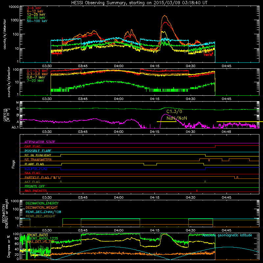Click the SC_IN_SUNLIGHT flag label
Image resolution: width=263 pixels, height=263 pixels.
38,155
